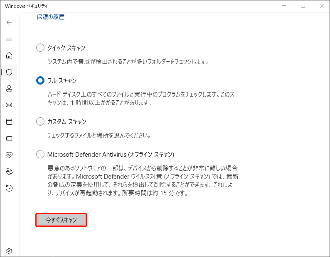Maximize the Windows セキュリティ window
330x257 pixels.
pos(303,6)
